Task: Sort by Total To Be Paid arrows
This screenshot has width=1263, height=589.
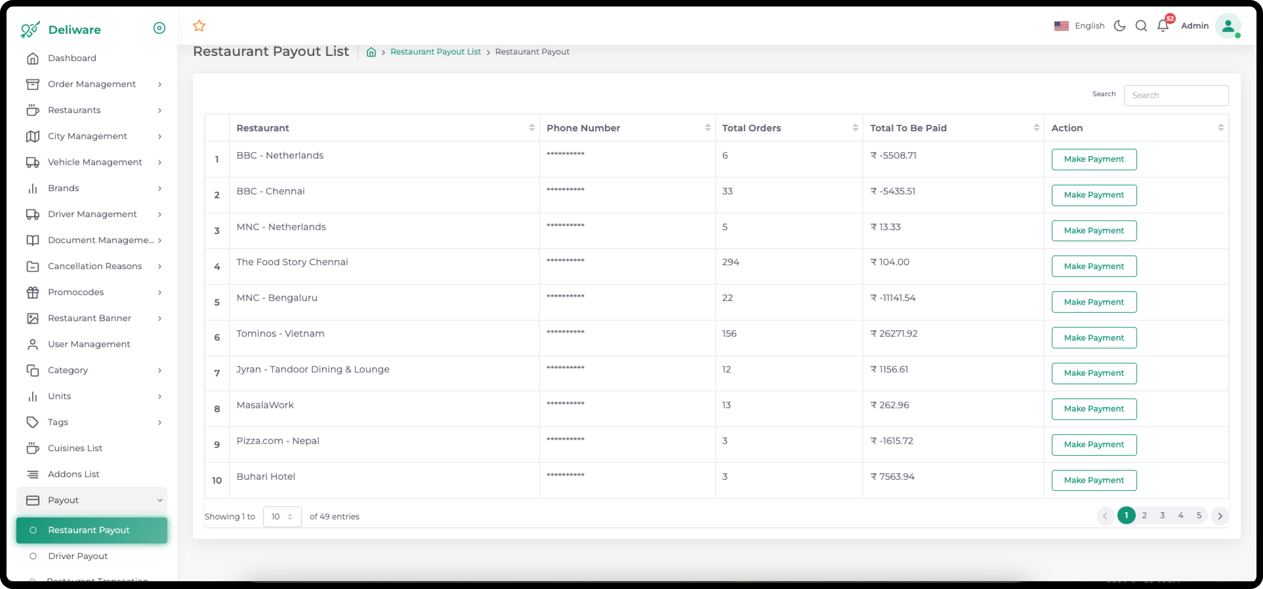Action: (x=1036, y=128)
